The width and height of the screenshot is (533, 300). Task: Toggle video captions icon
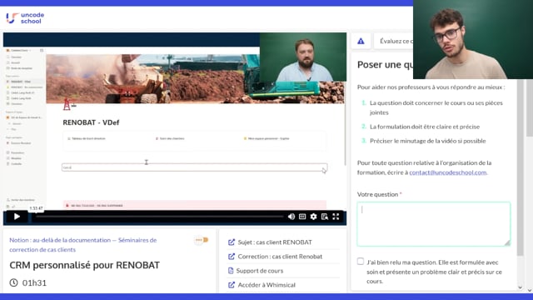302,217
